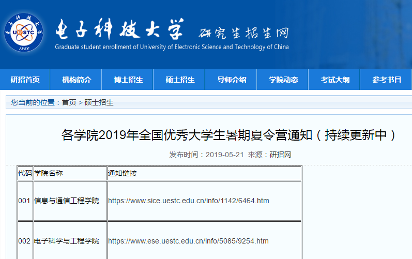Click the 研究生招生网 banner text
Image resolution: width=412 pixels, height=259 pixels.
pyautogui.click(x=243, y=33)
